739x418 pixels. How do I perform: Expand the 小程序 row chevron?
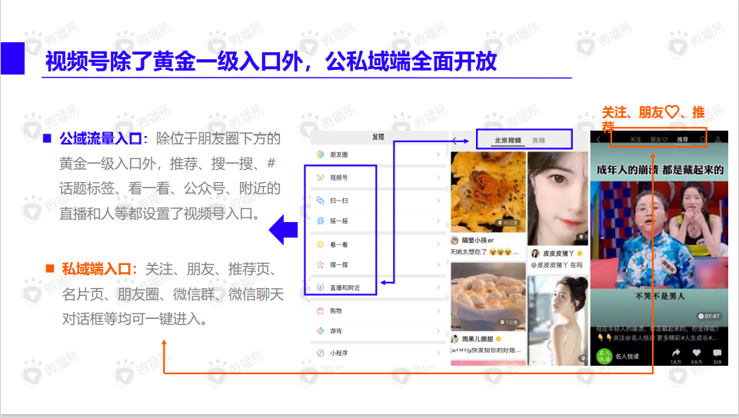[x=438, y=353]
